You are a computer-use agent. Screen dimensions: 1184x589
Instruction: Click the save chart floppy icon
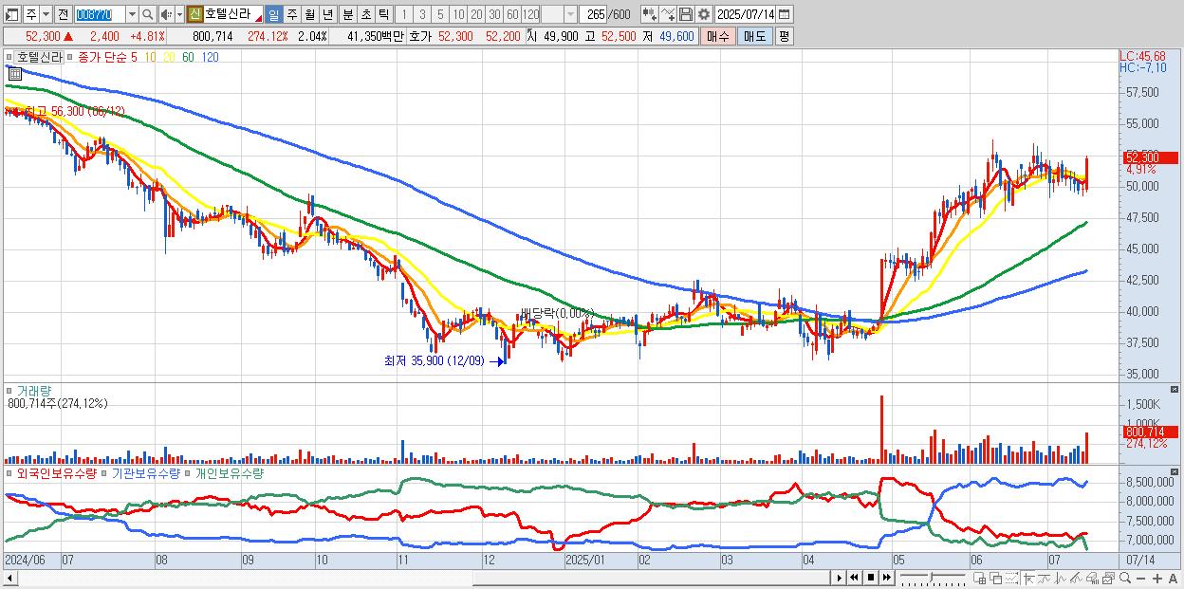coord(686,14)
